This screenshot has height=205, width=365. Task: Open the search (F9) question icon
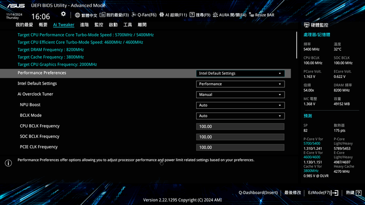(x=192, y=14)
